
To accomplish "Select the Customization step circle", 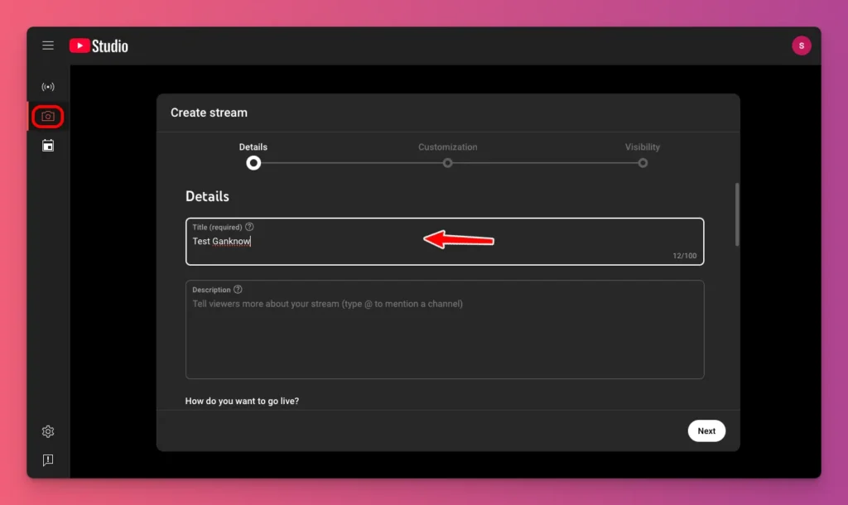I will 447,163.
